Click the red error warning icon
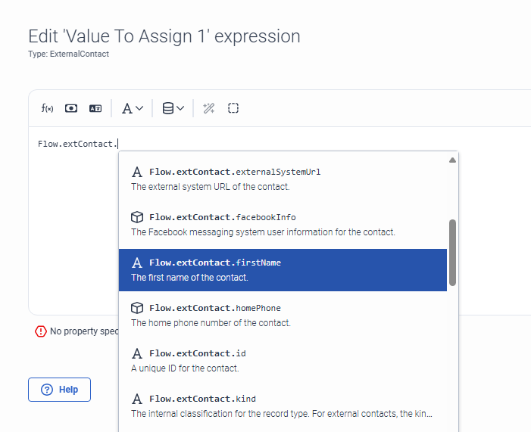This screenshot has height=432, width=531. coord(40,331)
